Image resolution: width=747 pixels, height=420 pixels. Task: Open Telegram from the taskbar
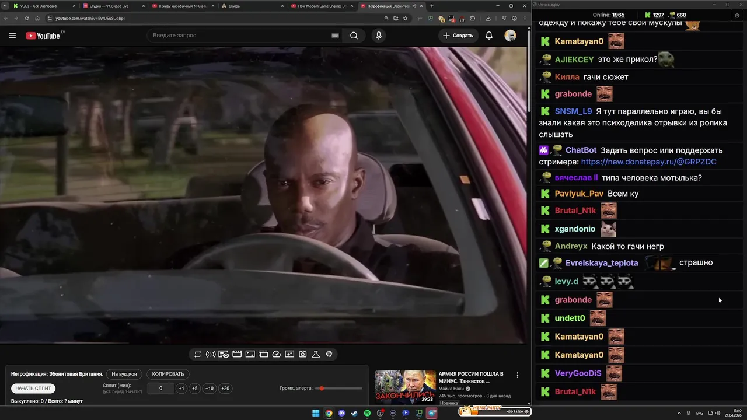(x=432, y=413)
